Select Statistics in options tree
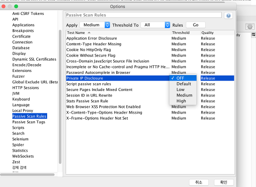Screen dimensions: 256x187 pyautogui.click(x=20, y=151)
